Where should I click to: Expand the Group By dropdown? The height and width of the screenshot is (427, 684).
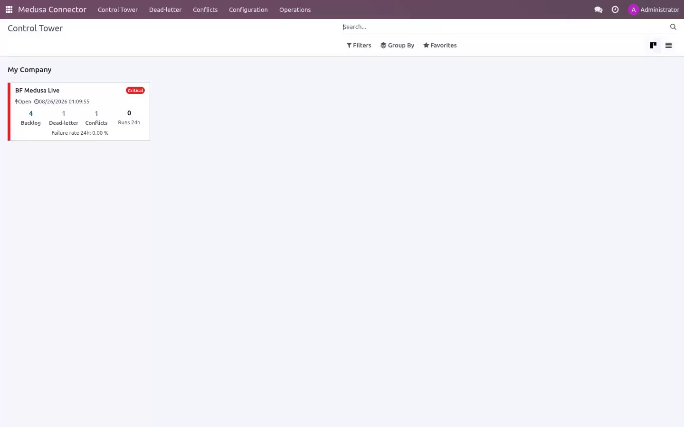pyautogui.click(x=397, y=46)
